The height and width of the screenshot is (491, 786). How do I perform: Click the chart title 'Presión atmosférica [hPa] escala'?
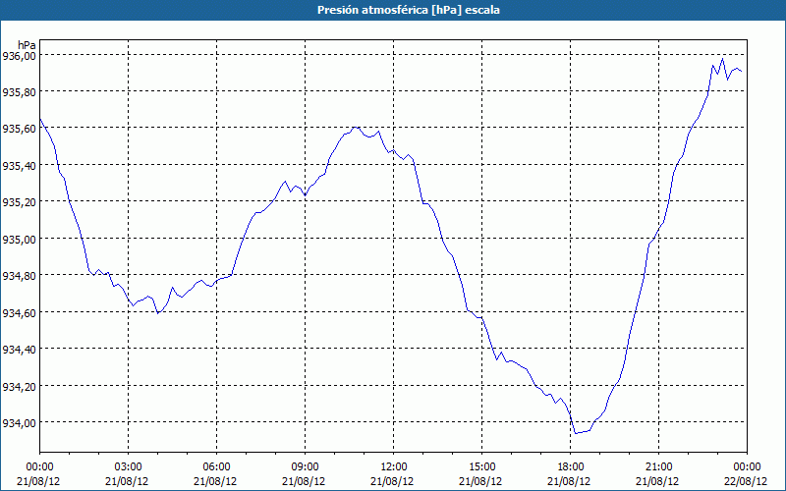pos(409,10)
